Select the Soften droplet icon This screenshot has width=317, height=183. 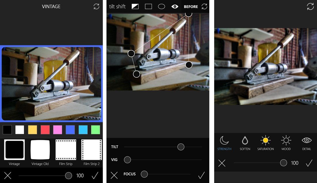[245, 141]
